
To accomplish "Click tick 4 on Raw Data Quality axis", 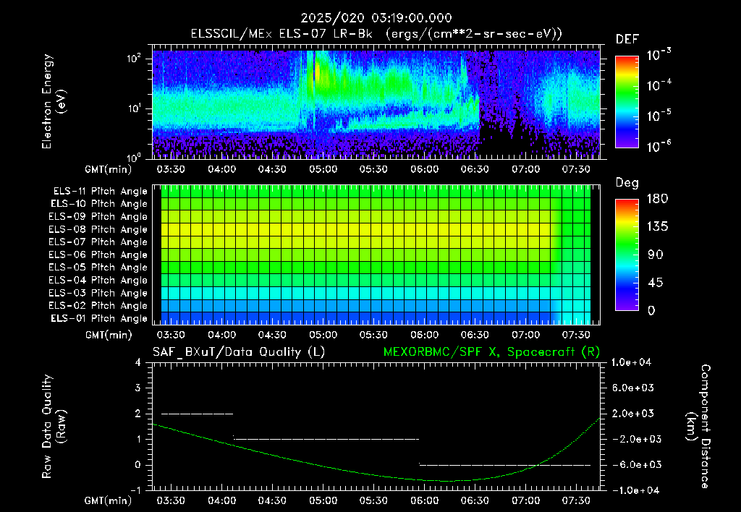I will (137, 363).
